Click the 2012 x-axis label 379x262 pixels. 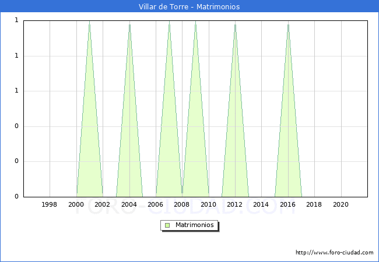click(x=235, y=204)
